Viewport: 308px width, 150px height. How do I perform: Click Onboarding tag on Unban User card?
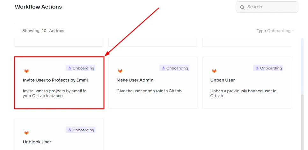[268, 68]
